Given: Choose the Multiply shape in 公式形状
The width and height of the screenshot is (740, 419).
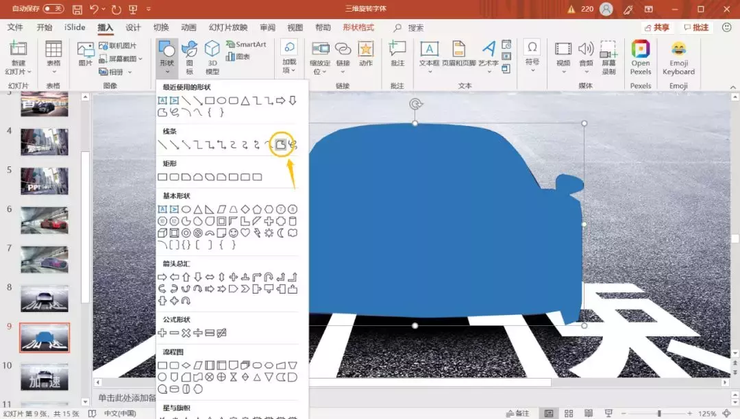Looking at the screenshot, I should [186, 333].
